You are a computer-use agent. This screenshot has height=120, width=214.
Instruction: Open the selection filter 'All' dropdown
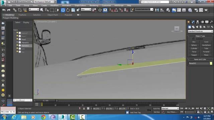tap(34, 9)
